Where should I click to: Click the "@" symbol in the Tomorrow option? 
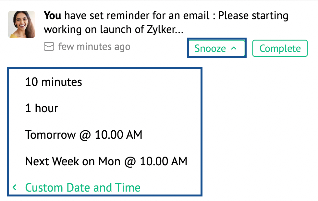(x=85, y=135)
